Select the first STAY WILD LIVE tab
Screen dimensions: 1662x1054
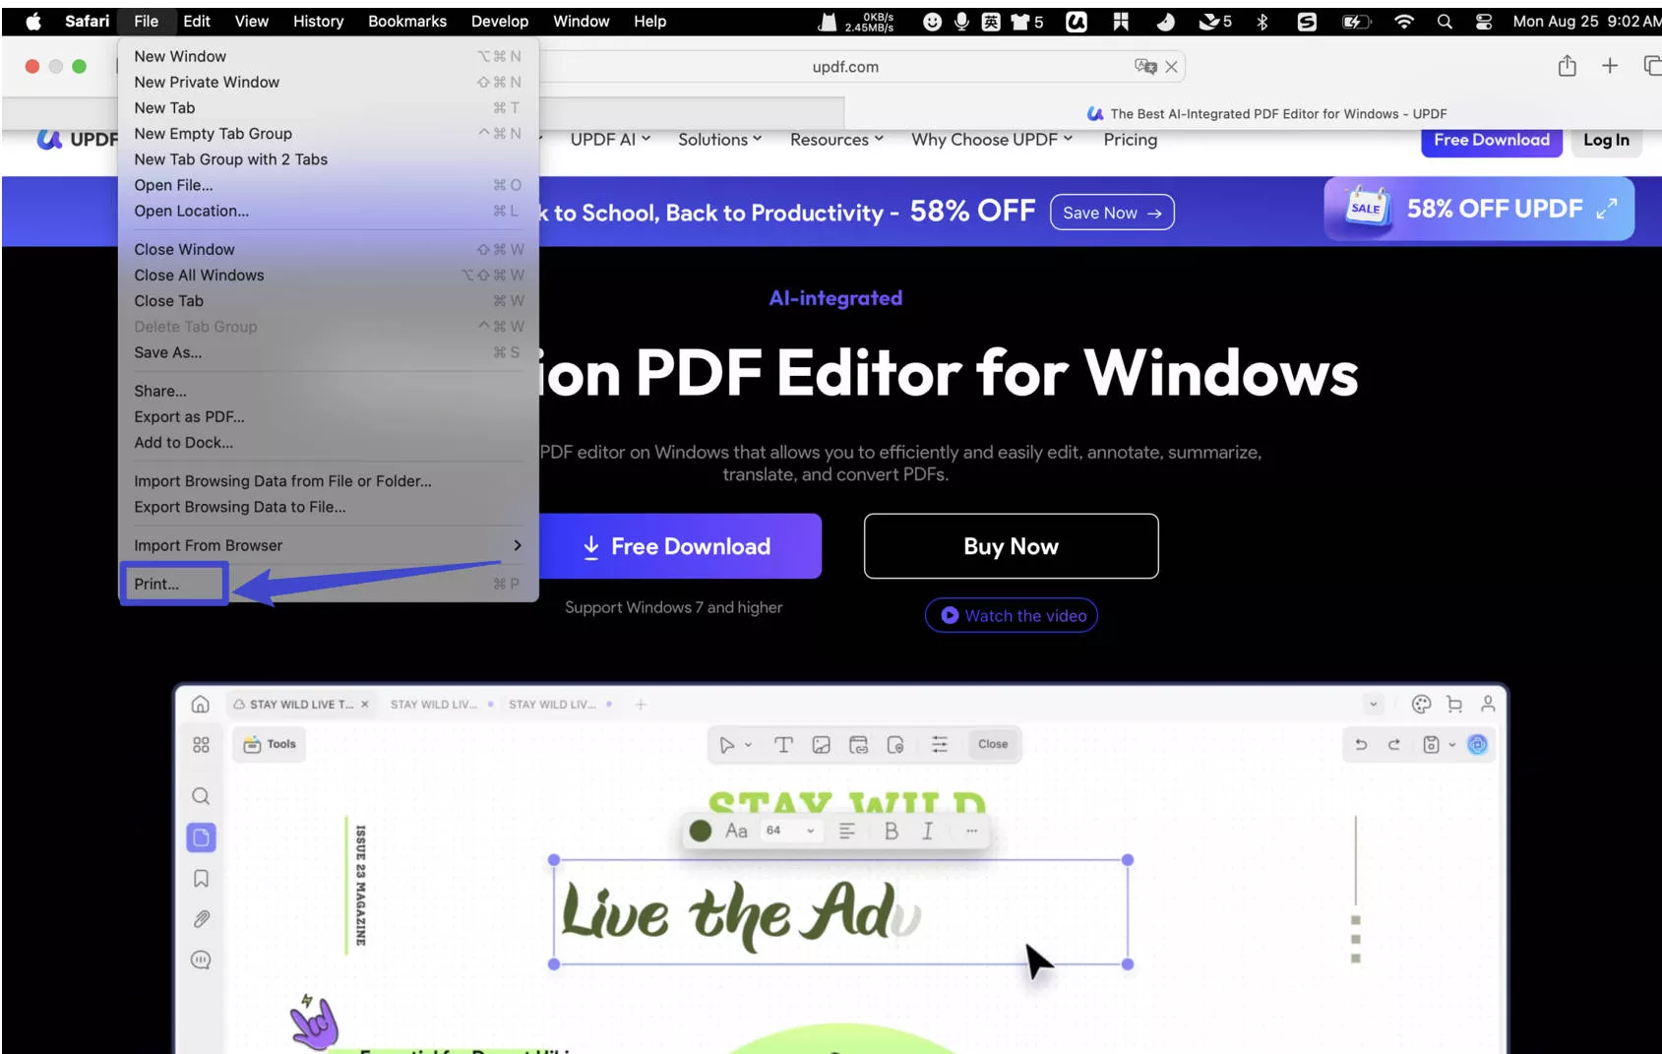point(300,705)
